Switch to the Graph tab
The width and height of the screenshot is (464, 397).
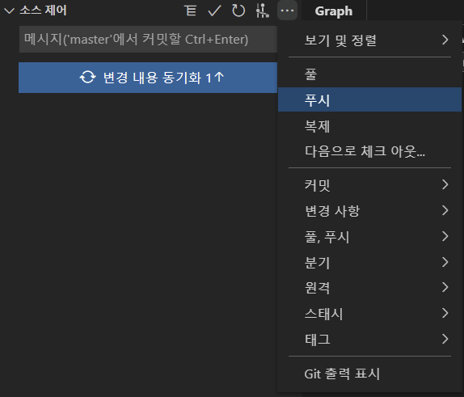pos(334,11)
